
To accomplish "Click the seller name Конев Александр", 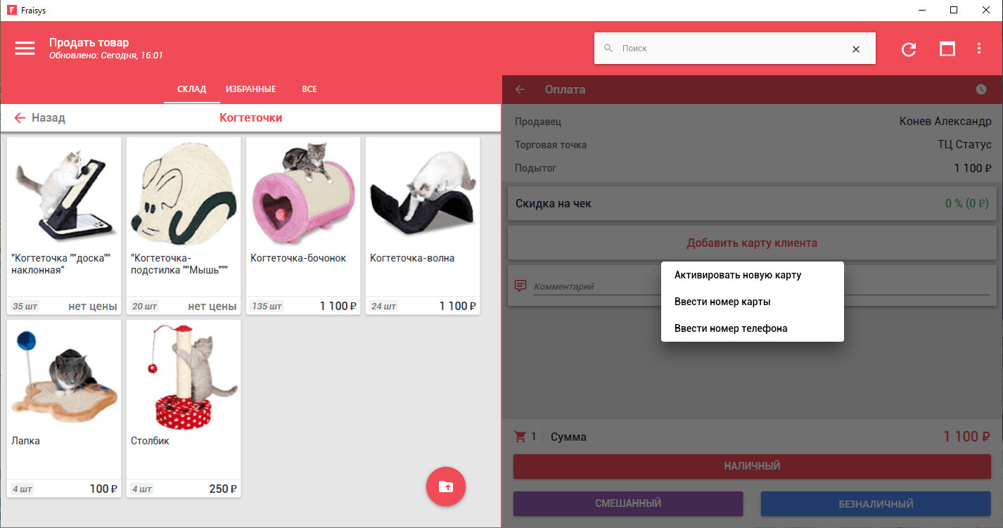I will click(x=945, y=122).
